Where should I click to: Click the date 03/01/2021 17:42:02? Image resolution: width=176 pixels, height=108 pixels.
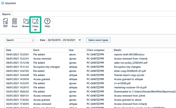coord(18,100)
